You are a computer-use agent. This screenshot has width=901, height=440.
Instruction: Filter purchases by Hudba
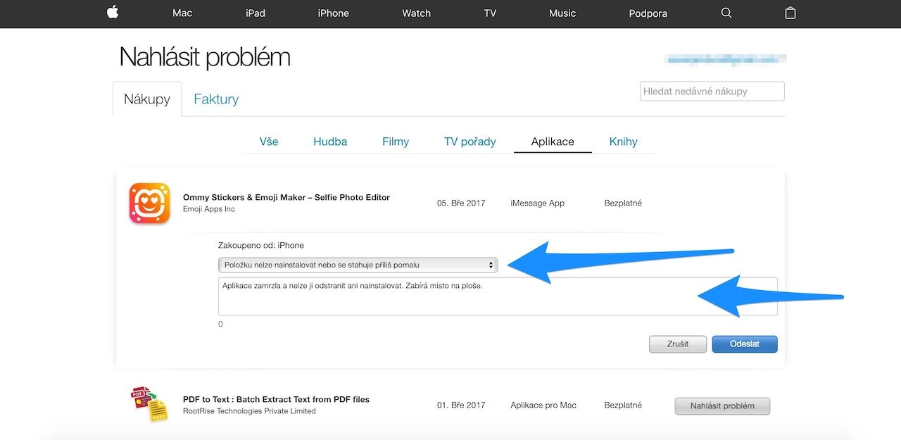[x=330, y=142]
